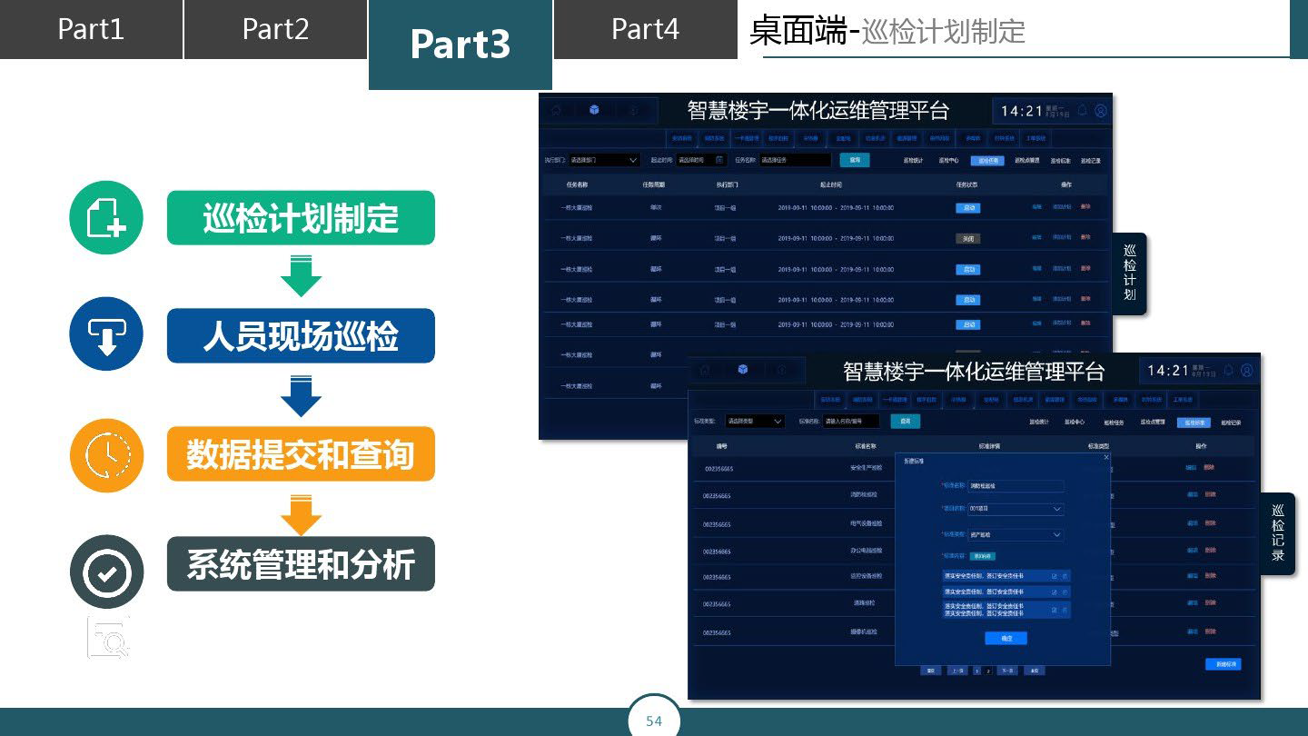1308x736 pixels.
Task: Go to 上一页 in the pagination
Action: tap(957, 671)
